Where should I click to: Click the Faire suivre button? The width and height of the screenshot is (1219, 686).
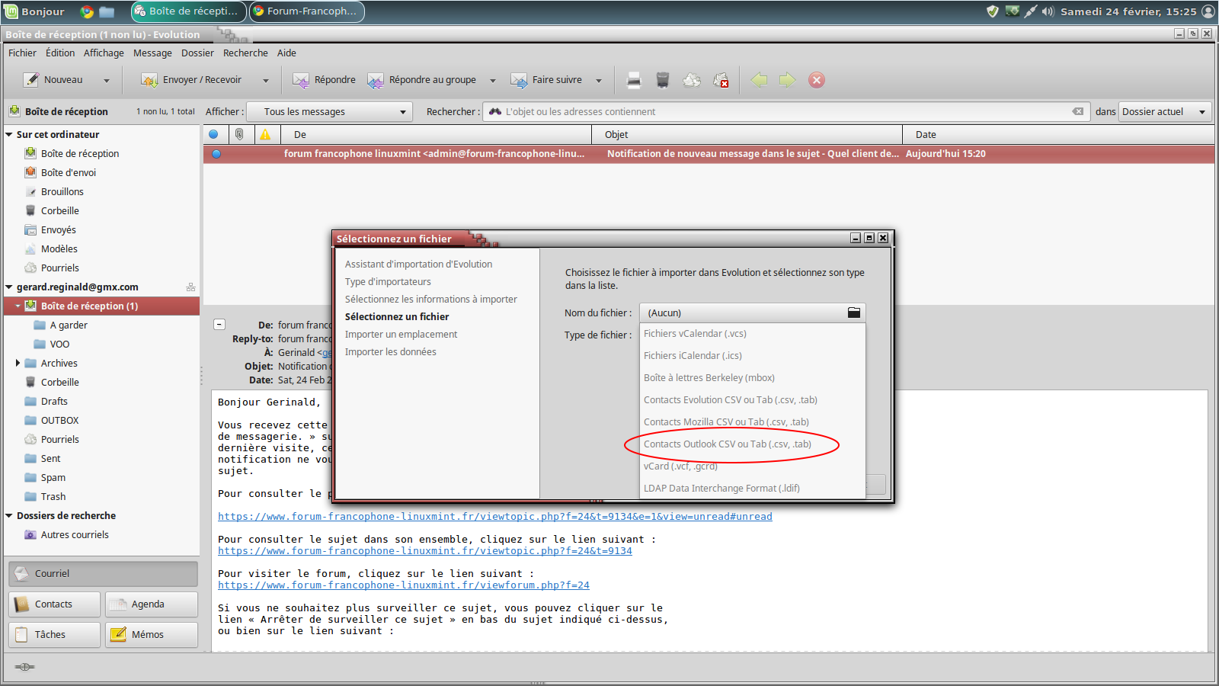[x=549, y=80]
